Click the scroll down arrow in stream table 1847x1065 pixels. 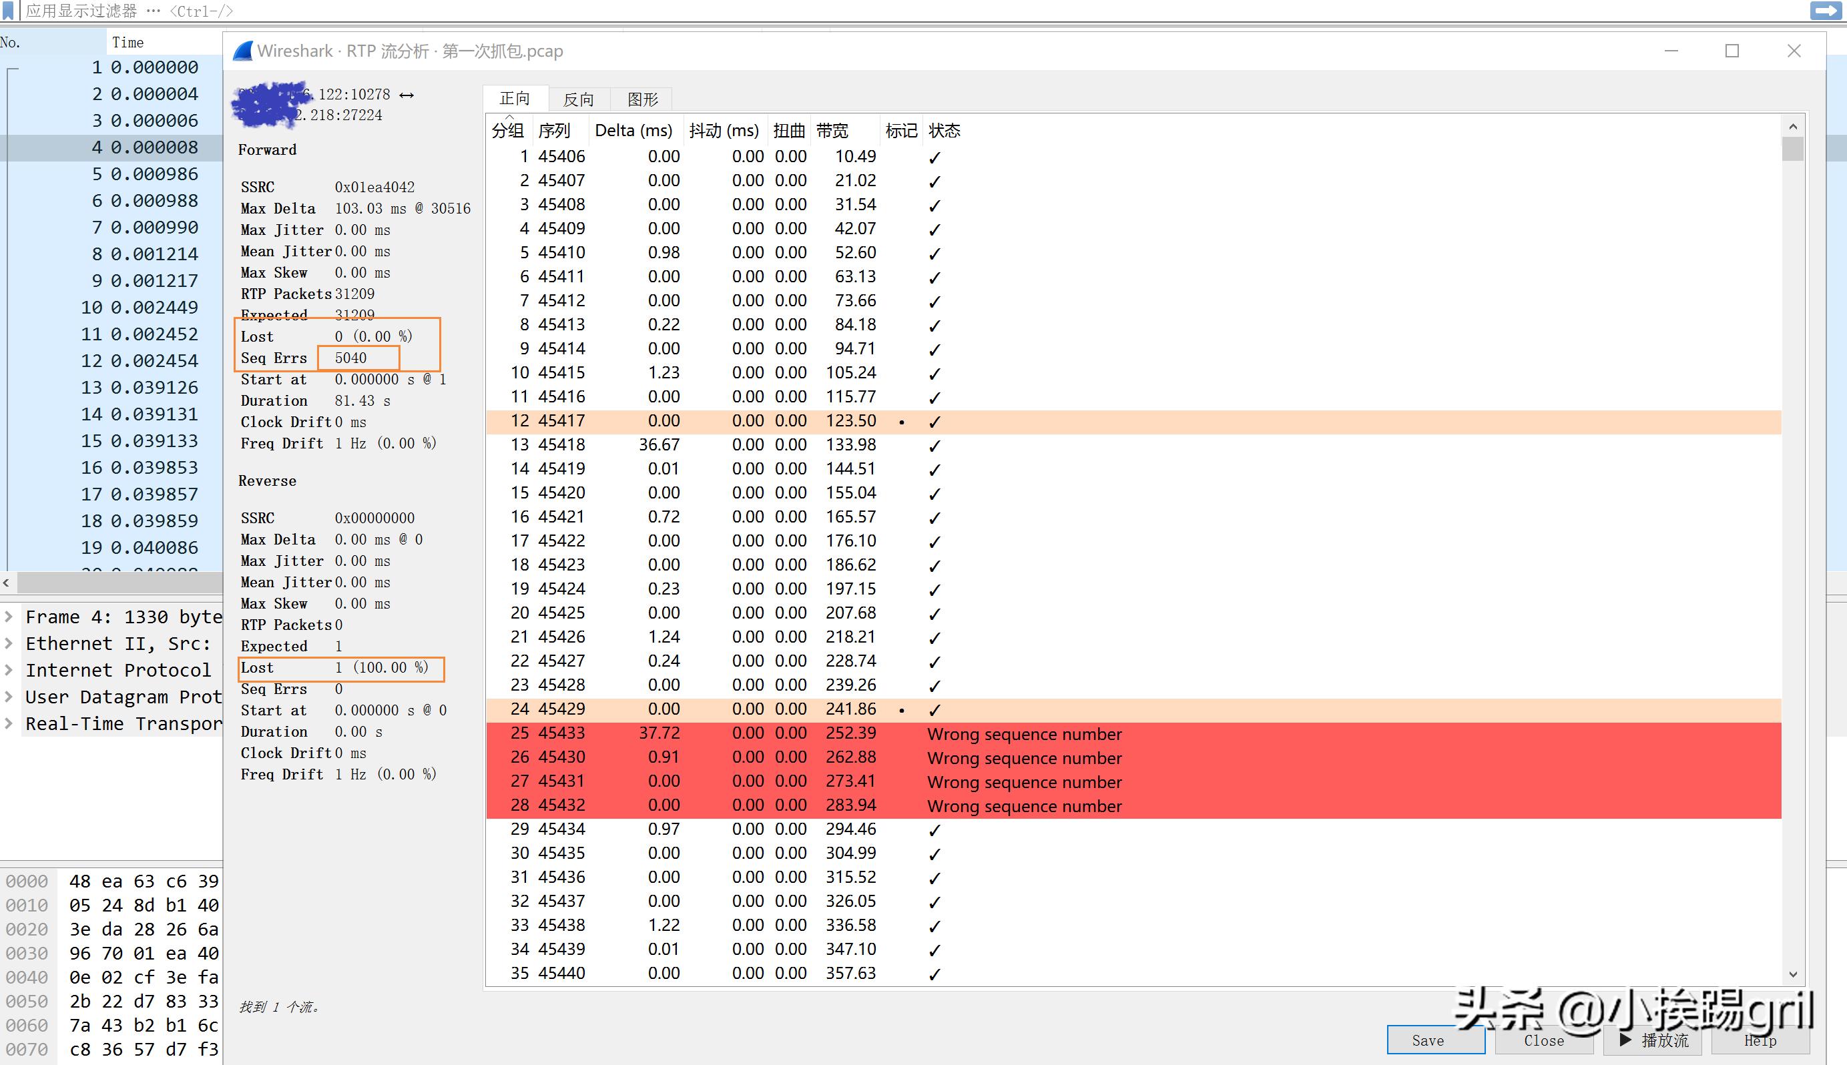click(1792, 974)
